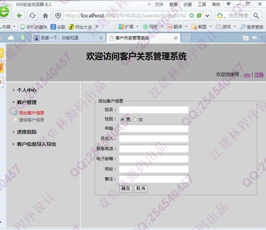266x230 pixels.
Task: Select the 男 radio button
Action: (x=122, y=119)
